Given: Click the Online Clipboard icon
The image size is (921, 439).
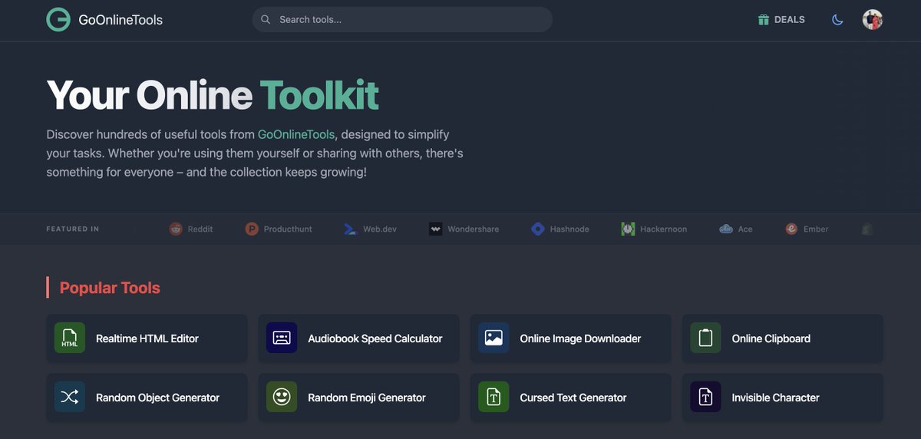Looking at the screenshot, I should click(705, 338).
